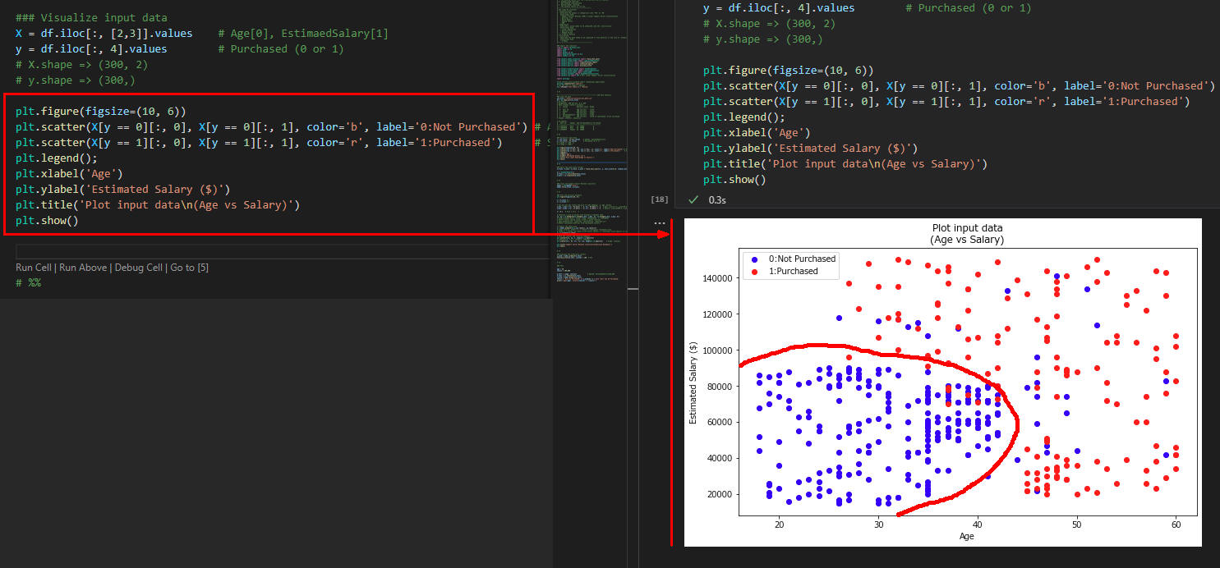
Task: Click plt.figure line in right notebook cell
Action: [788, 71]
